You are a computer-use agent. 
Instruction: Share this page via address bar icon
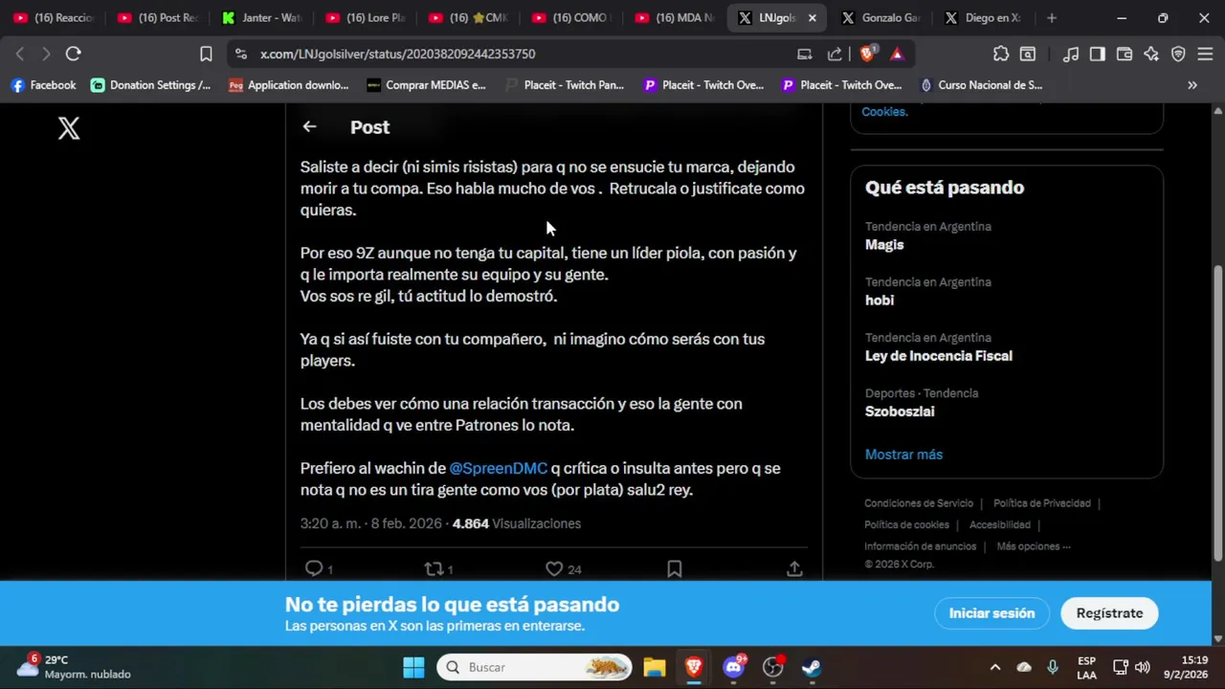(x=835, y=54)
